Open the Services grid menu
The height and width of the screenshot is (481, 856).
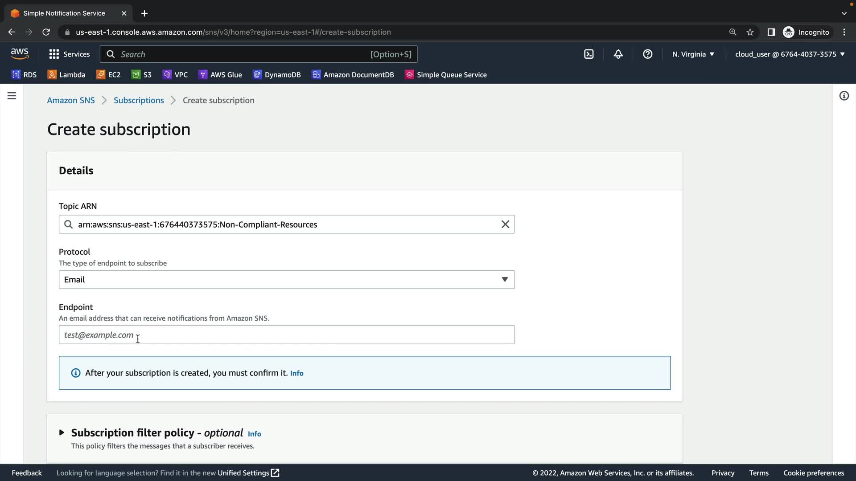pyautogui.click(x=69, y=54)
